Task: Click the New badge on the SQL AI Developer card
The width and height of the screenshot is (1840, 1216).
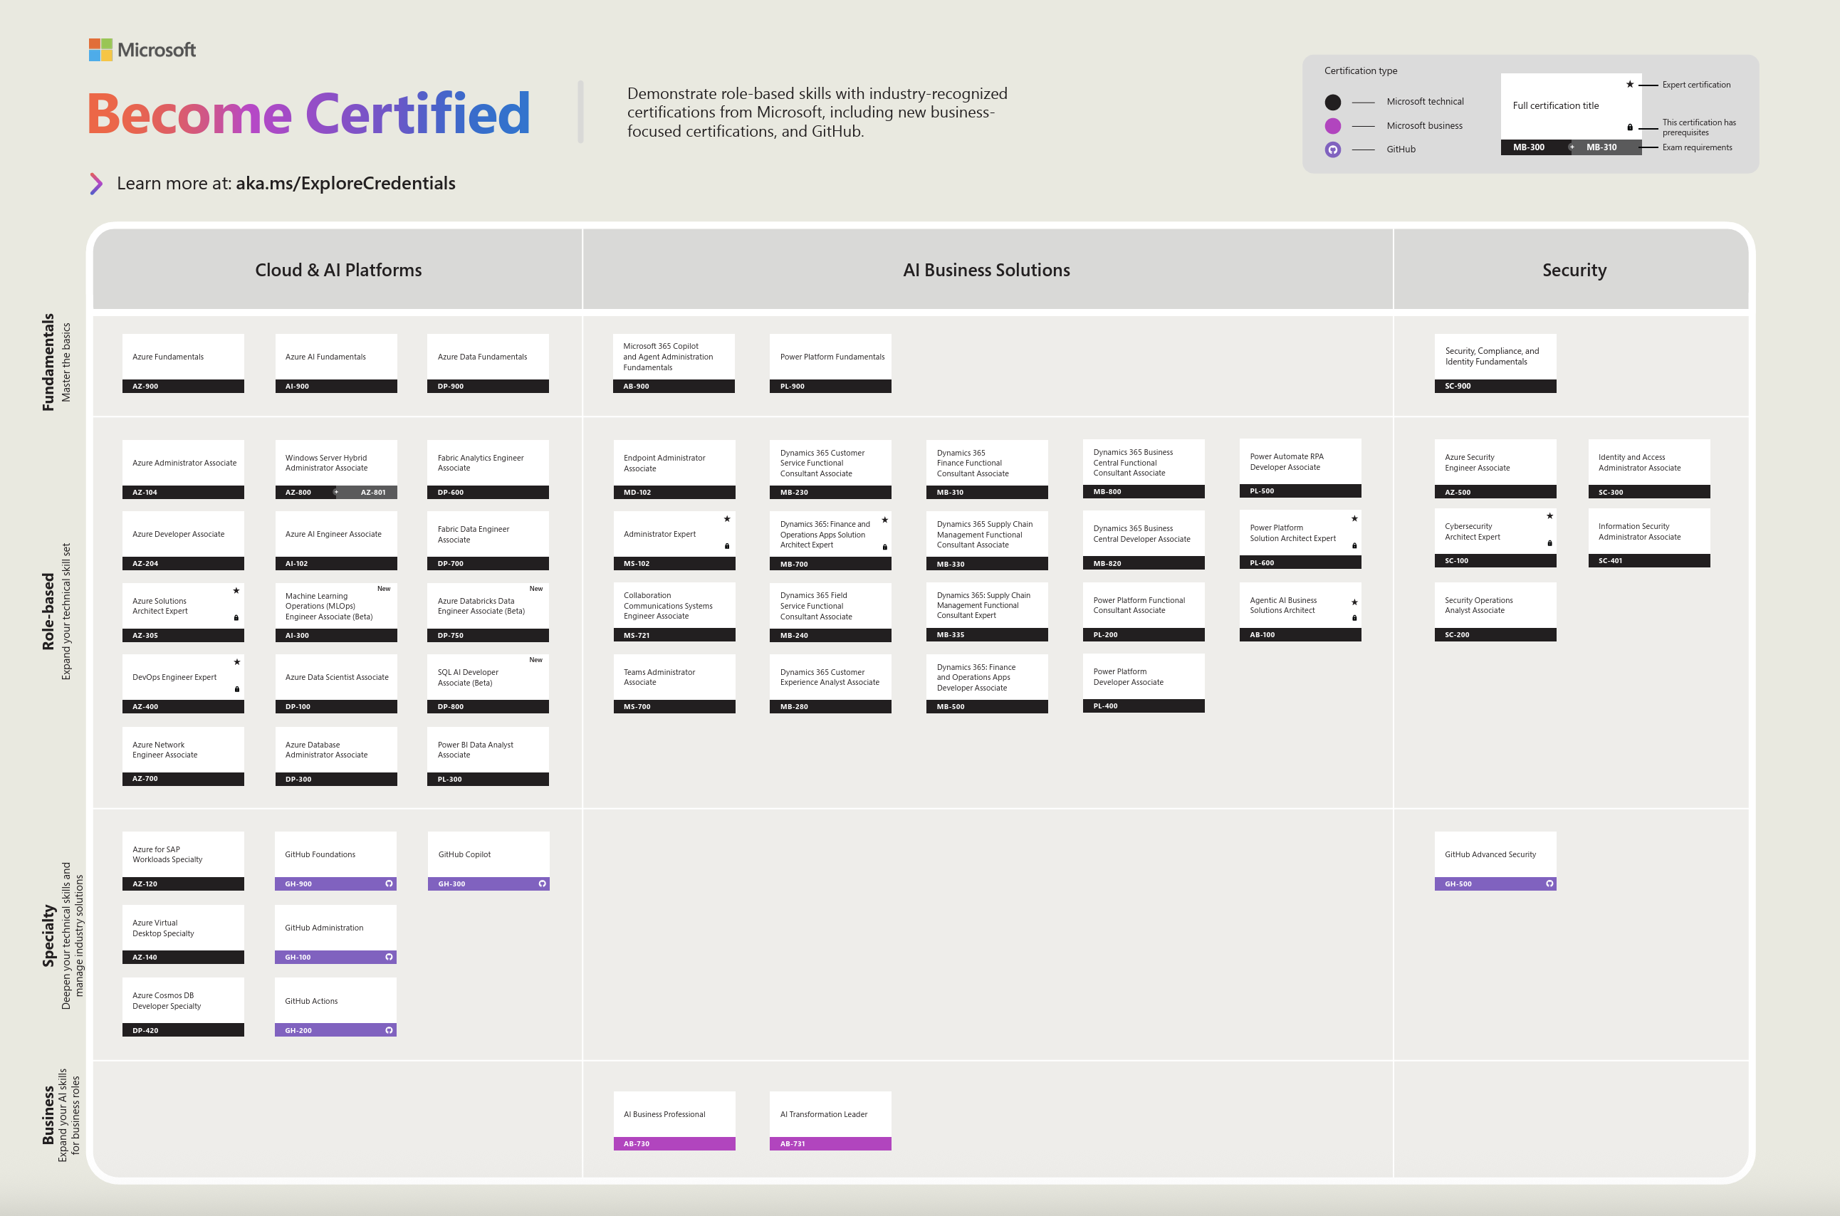Action: pos(535,660)
